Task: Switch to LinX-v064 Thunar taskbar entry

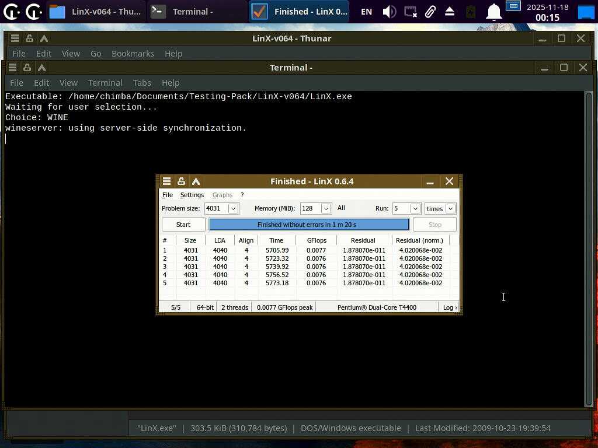Action: [x=96, y=12]
